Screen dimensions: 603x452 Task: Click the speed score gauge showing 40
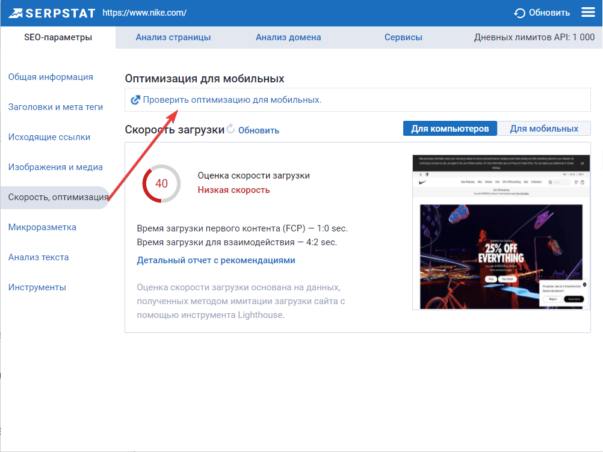click(161, 183)
